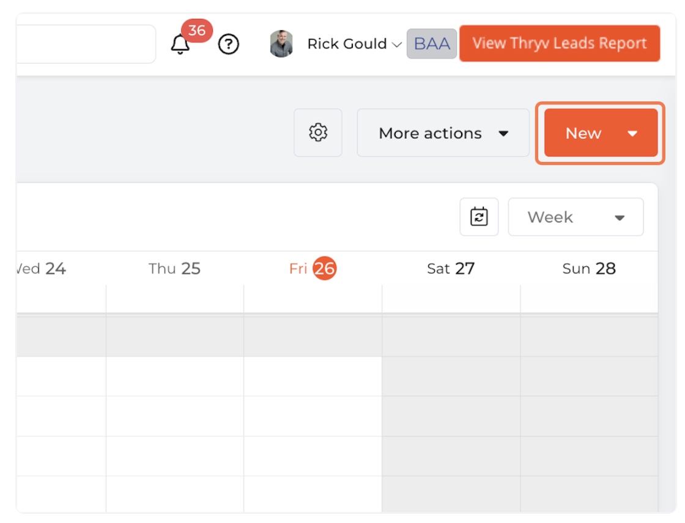Open the View Thryv Leads Report
The width and height of the screenshot is (685, 523).
click(560, 43)
